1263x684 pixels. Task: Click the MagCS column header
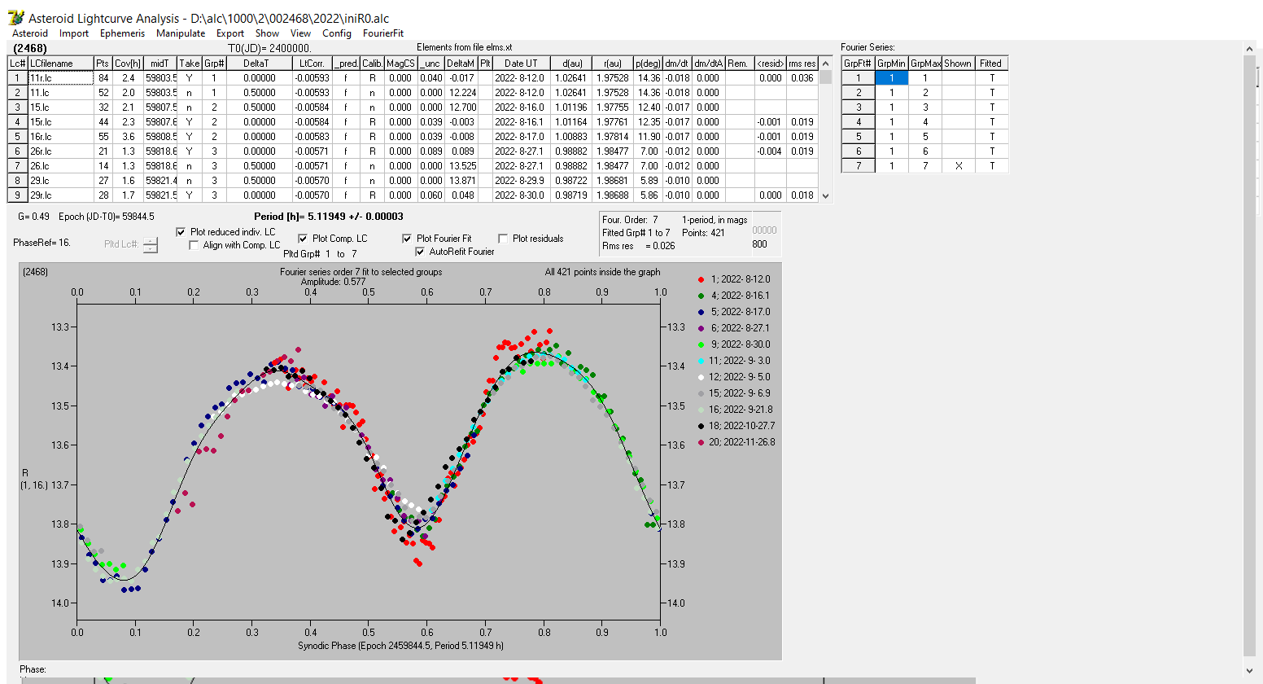400,64
